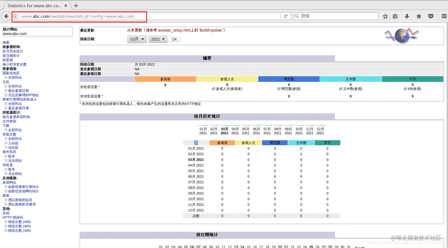Open the downloads arrow icon
The width and height of the screenshot is (448, 248).
[407, 16]
